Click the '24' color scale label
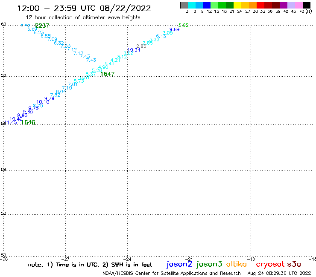Viewport: 316px width, 277px height. click(240, 12)
